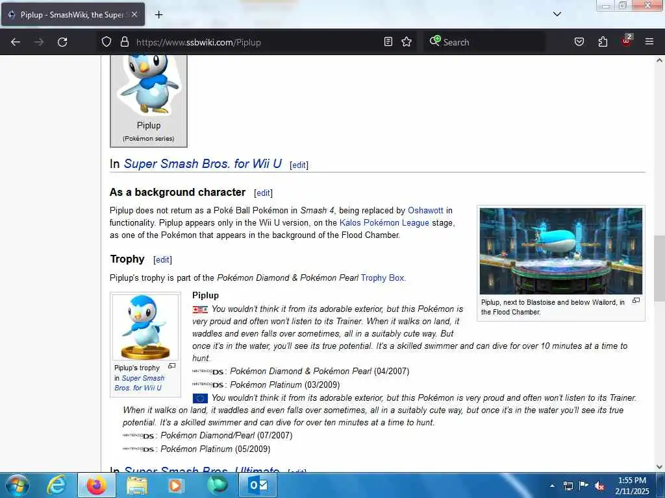Viewport: 665px width, 498px height.
Task: Show hidden system tray icons
Action: point(552,486)
